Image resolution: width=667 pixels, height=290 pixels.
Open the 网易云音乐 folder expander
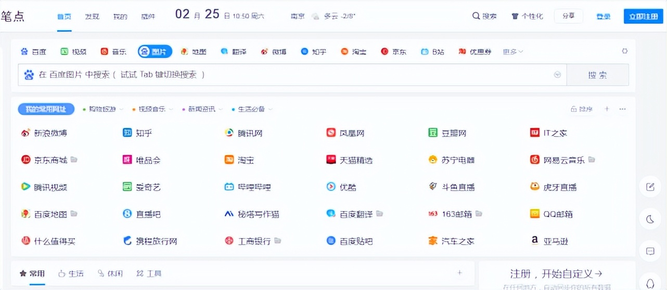592,160
